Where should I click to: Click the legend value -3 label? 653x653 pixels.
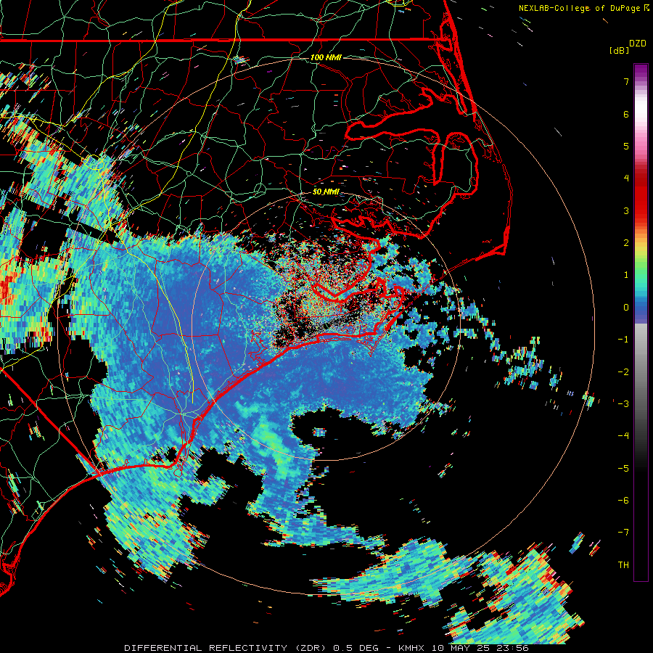point(623,404)
